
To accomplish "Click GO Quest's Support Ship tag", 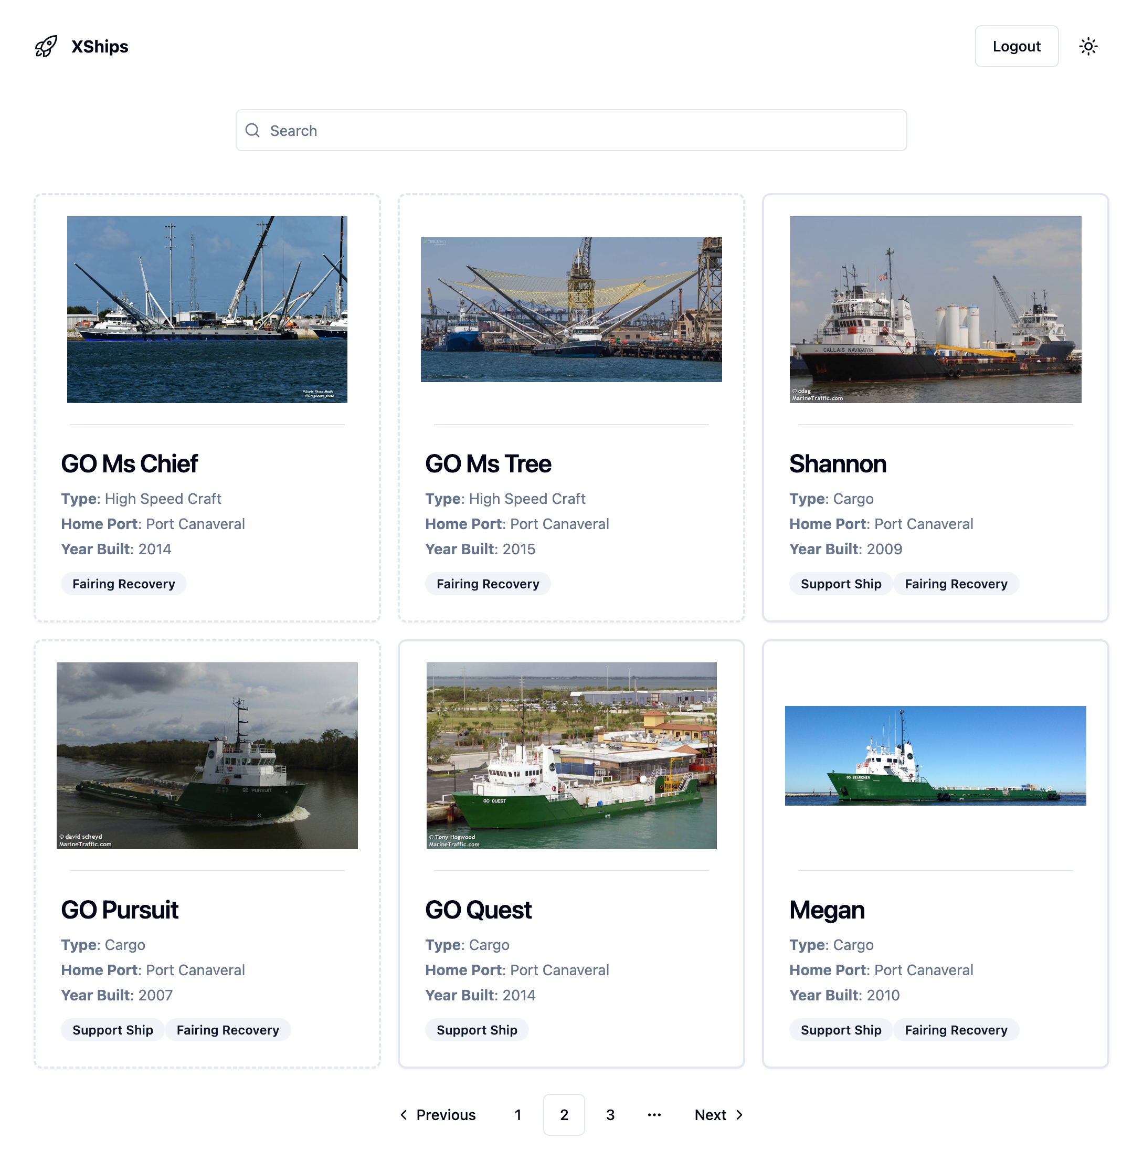I will (x=477, y=1030).
